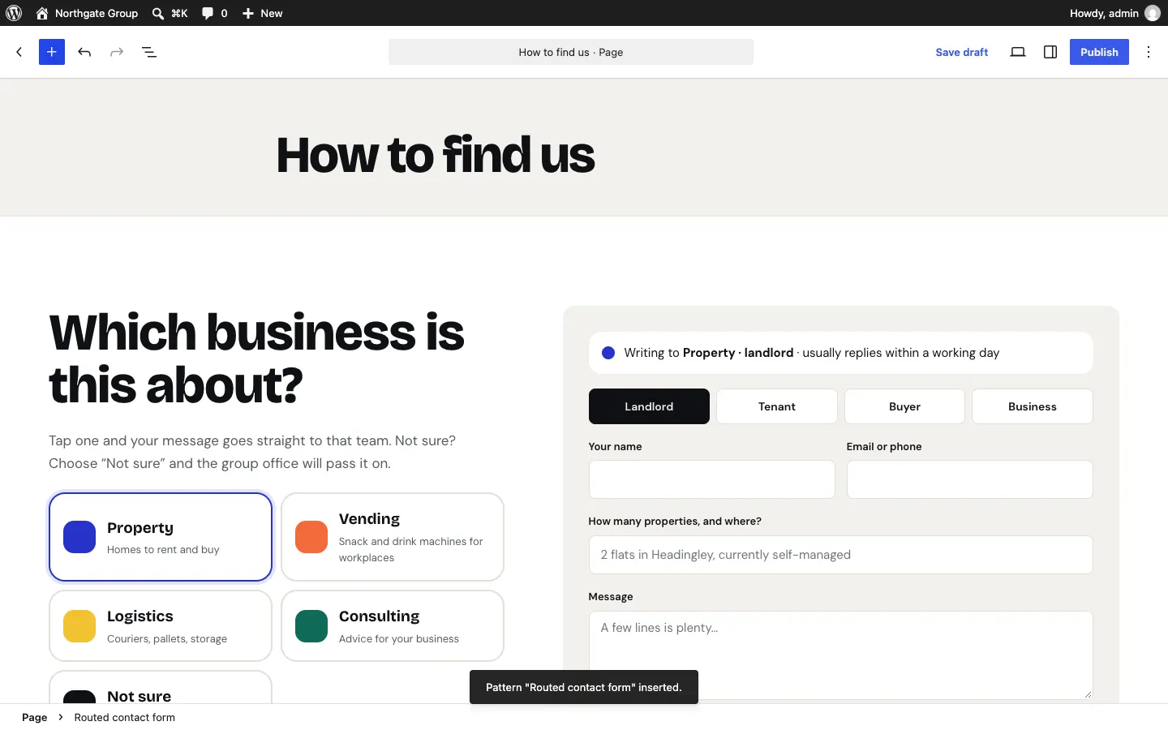Click the green Consulting color square
The width and height of the screenshot is (1168, 730).
coord(311,626)
